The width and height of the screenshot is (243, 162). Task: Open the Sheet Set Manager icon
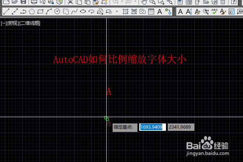click(206, 2)
